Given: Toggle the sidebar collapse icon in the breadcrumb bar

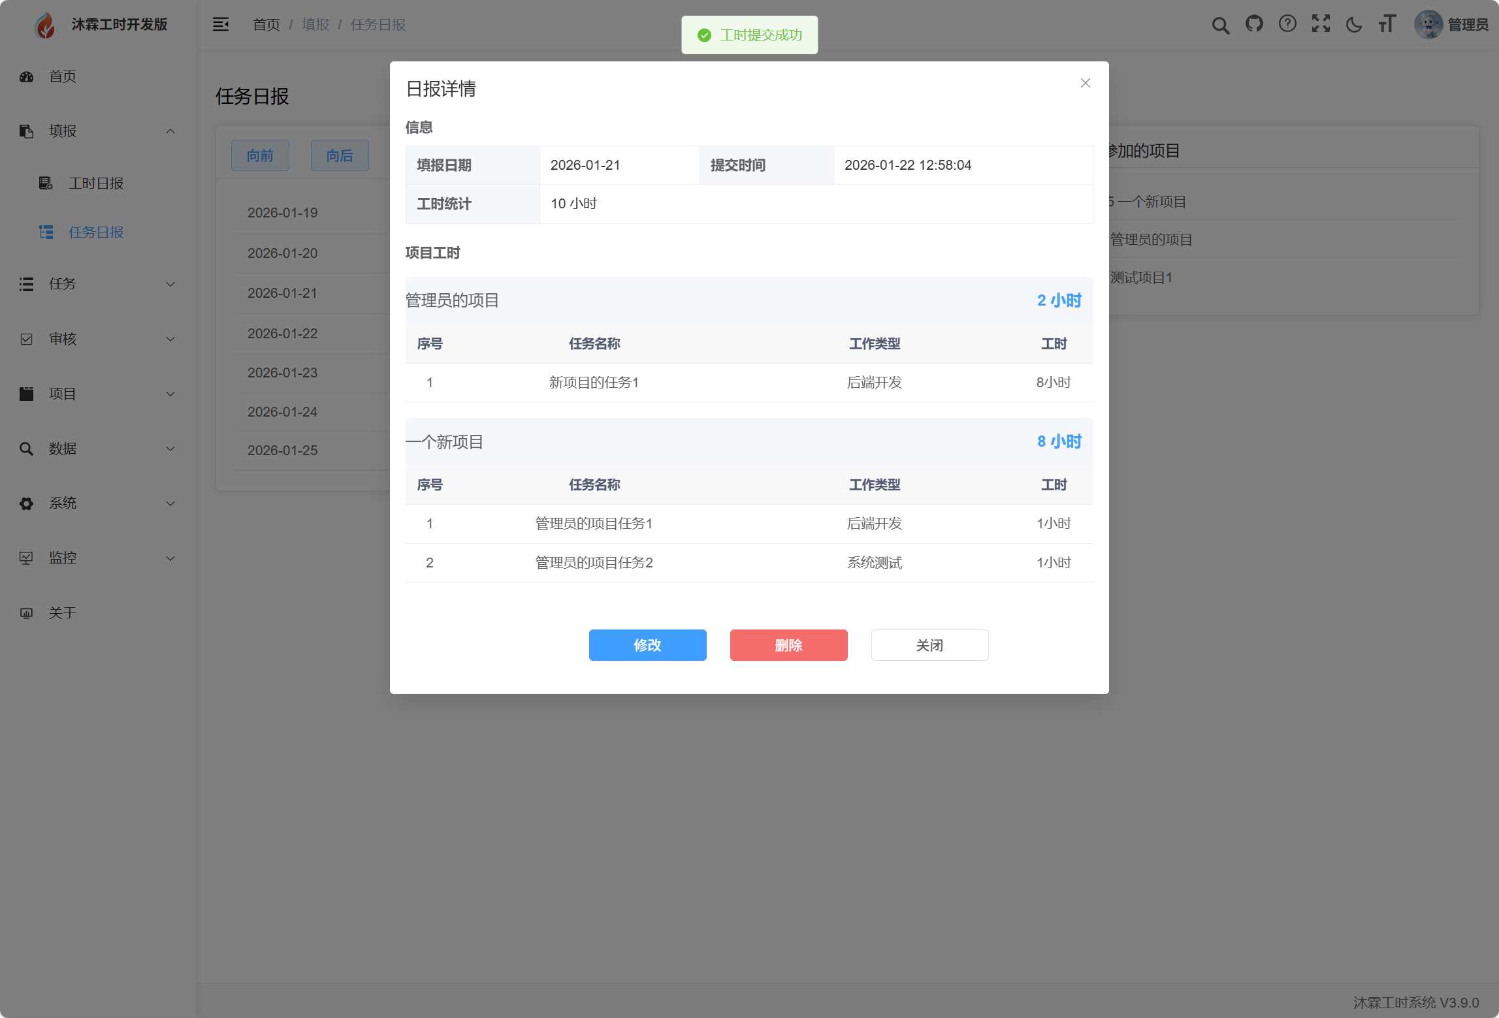Looking at the screenshot, I should (x=220, y=24).
